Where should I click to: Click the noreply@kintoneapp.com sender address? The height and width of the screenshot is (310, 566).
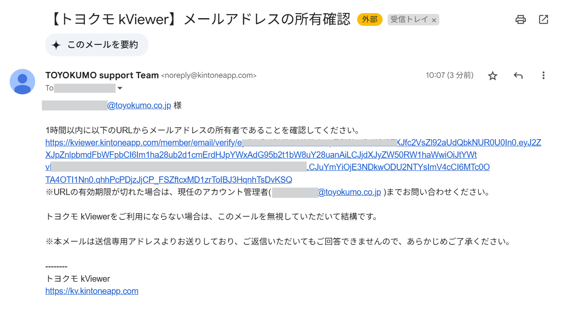[209, 76]
